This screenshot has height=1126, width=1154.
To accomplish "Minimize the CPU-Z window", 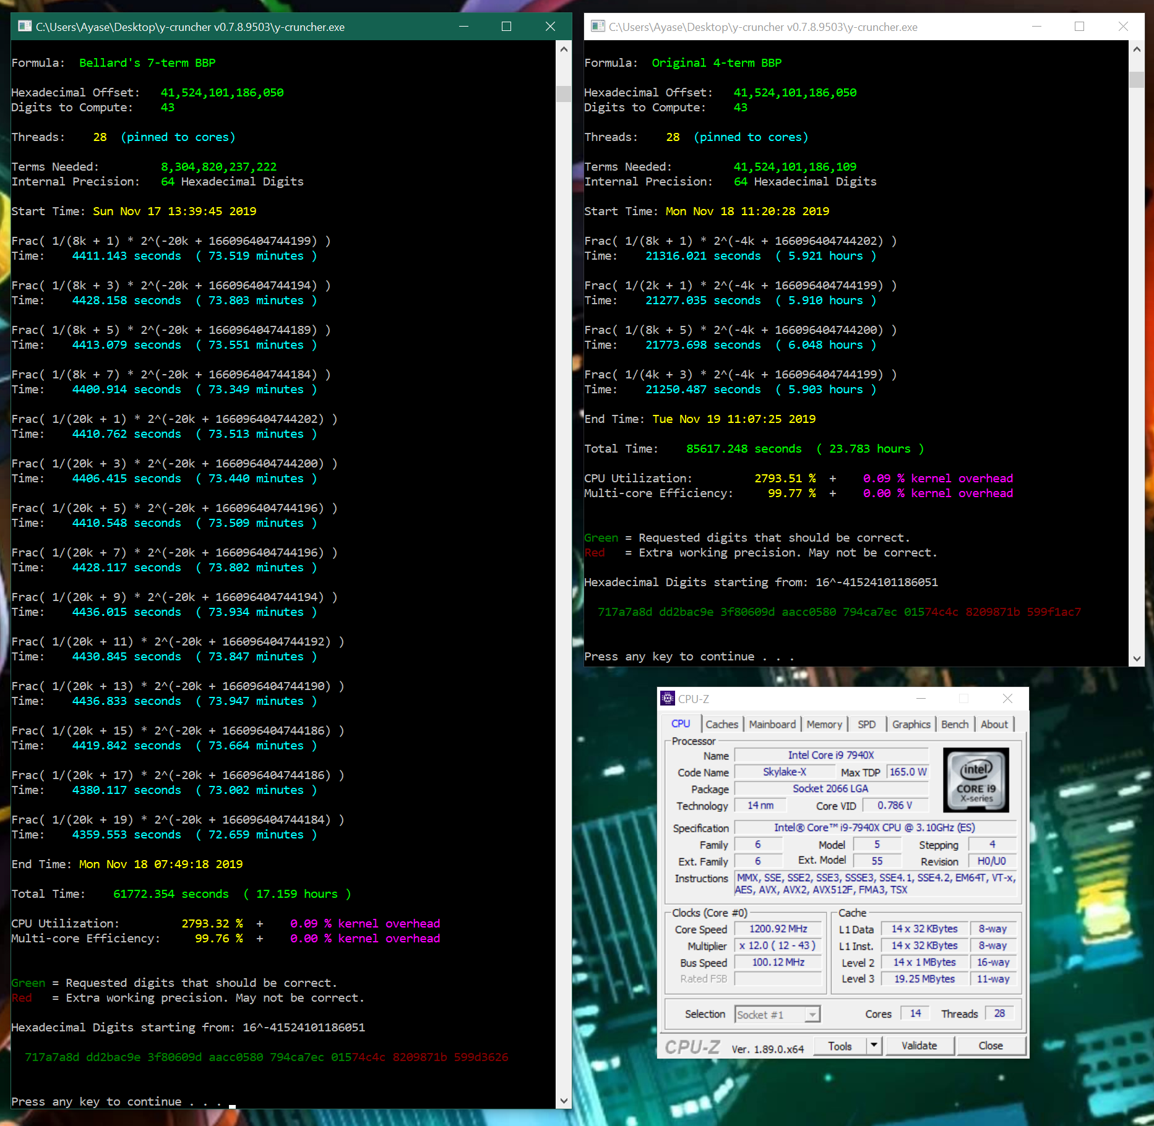I will (921, 699).
